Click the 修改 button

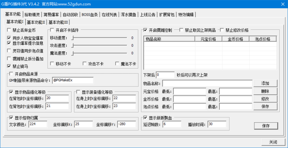pos(265,99)
